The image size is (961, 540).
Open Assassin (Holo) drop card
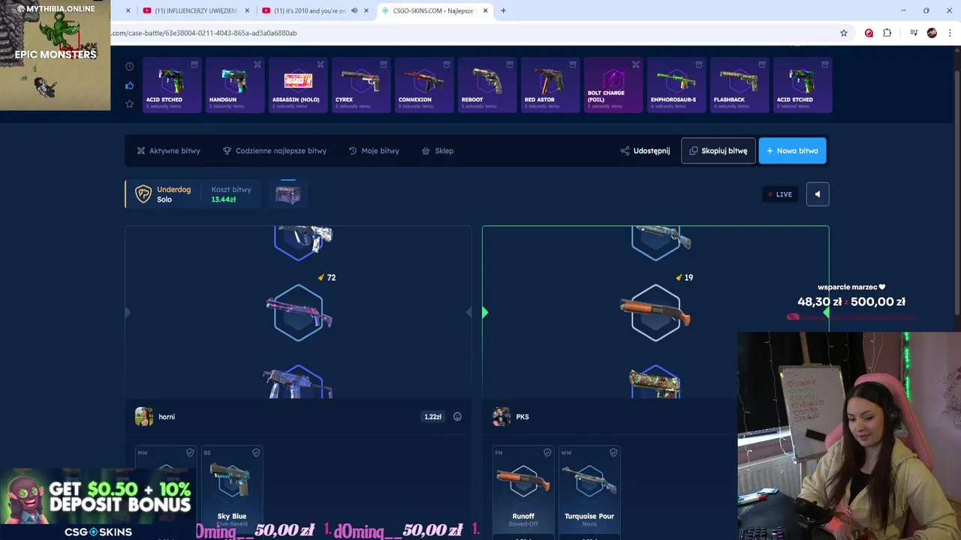point(298,85)
